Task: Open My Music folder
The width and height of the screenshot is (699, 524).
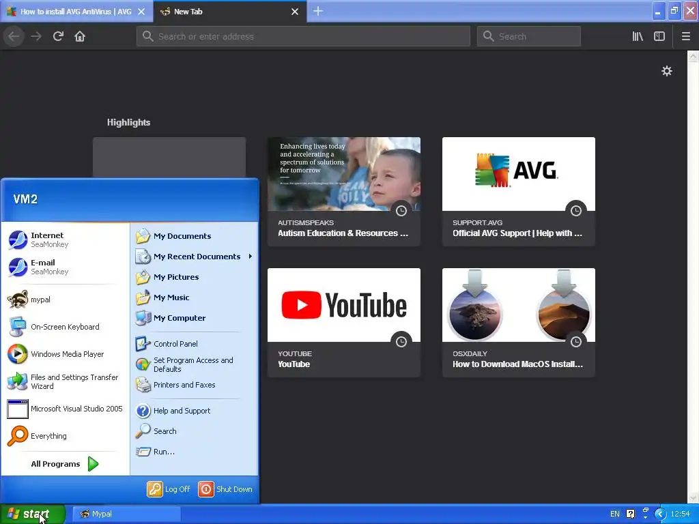Action: point(194,297)
